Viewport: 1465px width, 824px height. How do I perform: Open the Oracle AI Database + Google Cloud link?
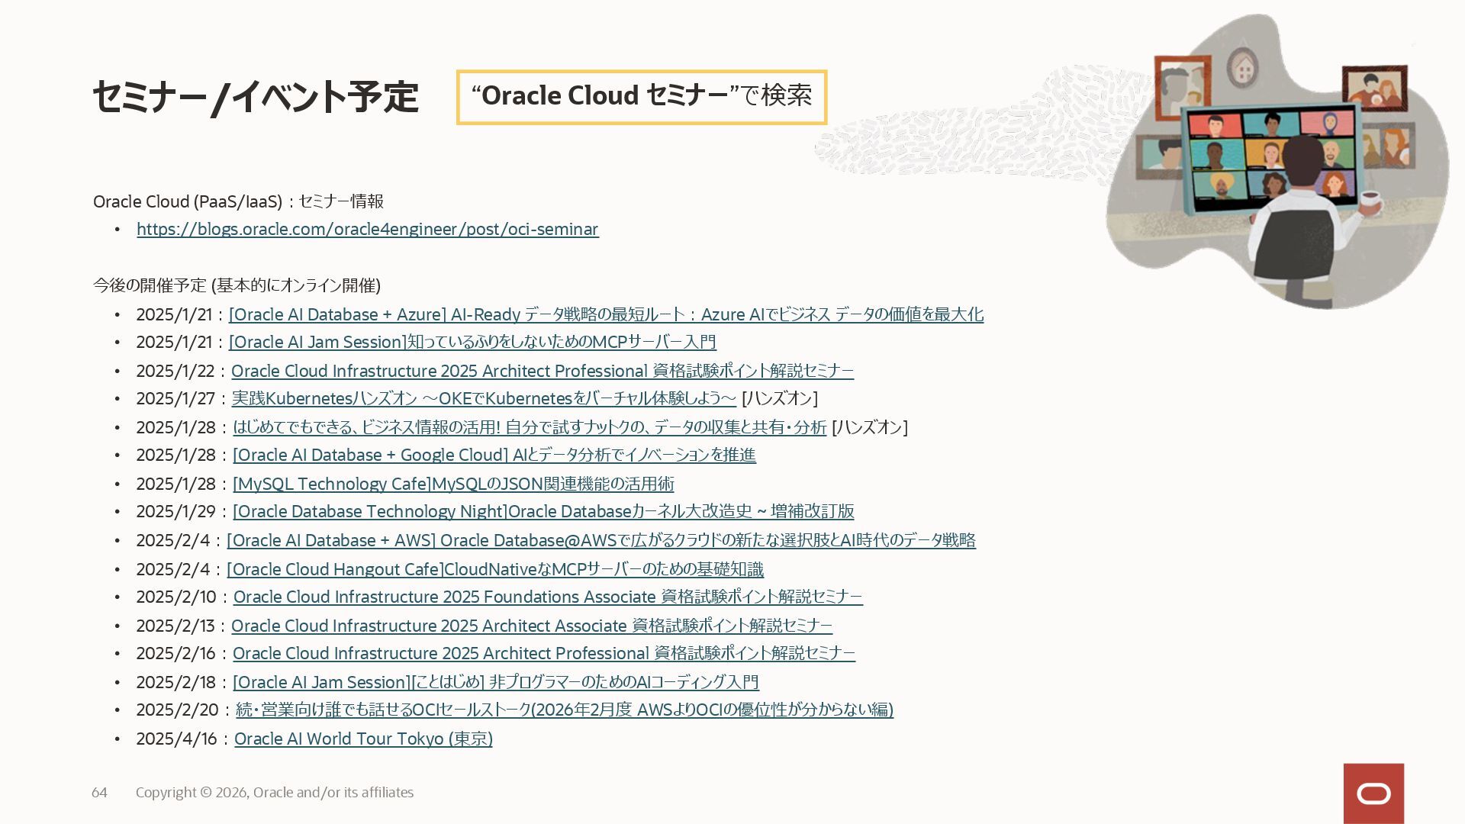(494, 455)
